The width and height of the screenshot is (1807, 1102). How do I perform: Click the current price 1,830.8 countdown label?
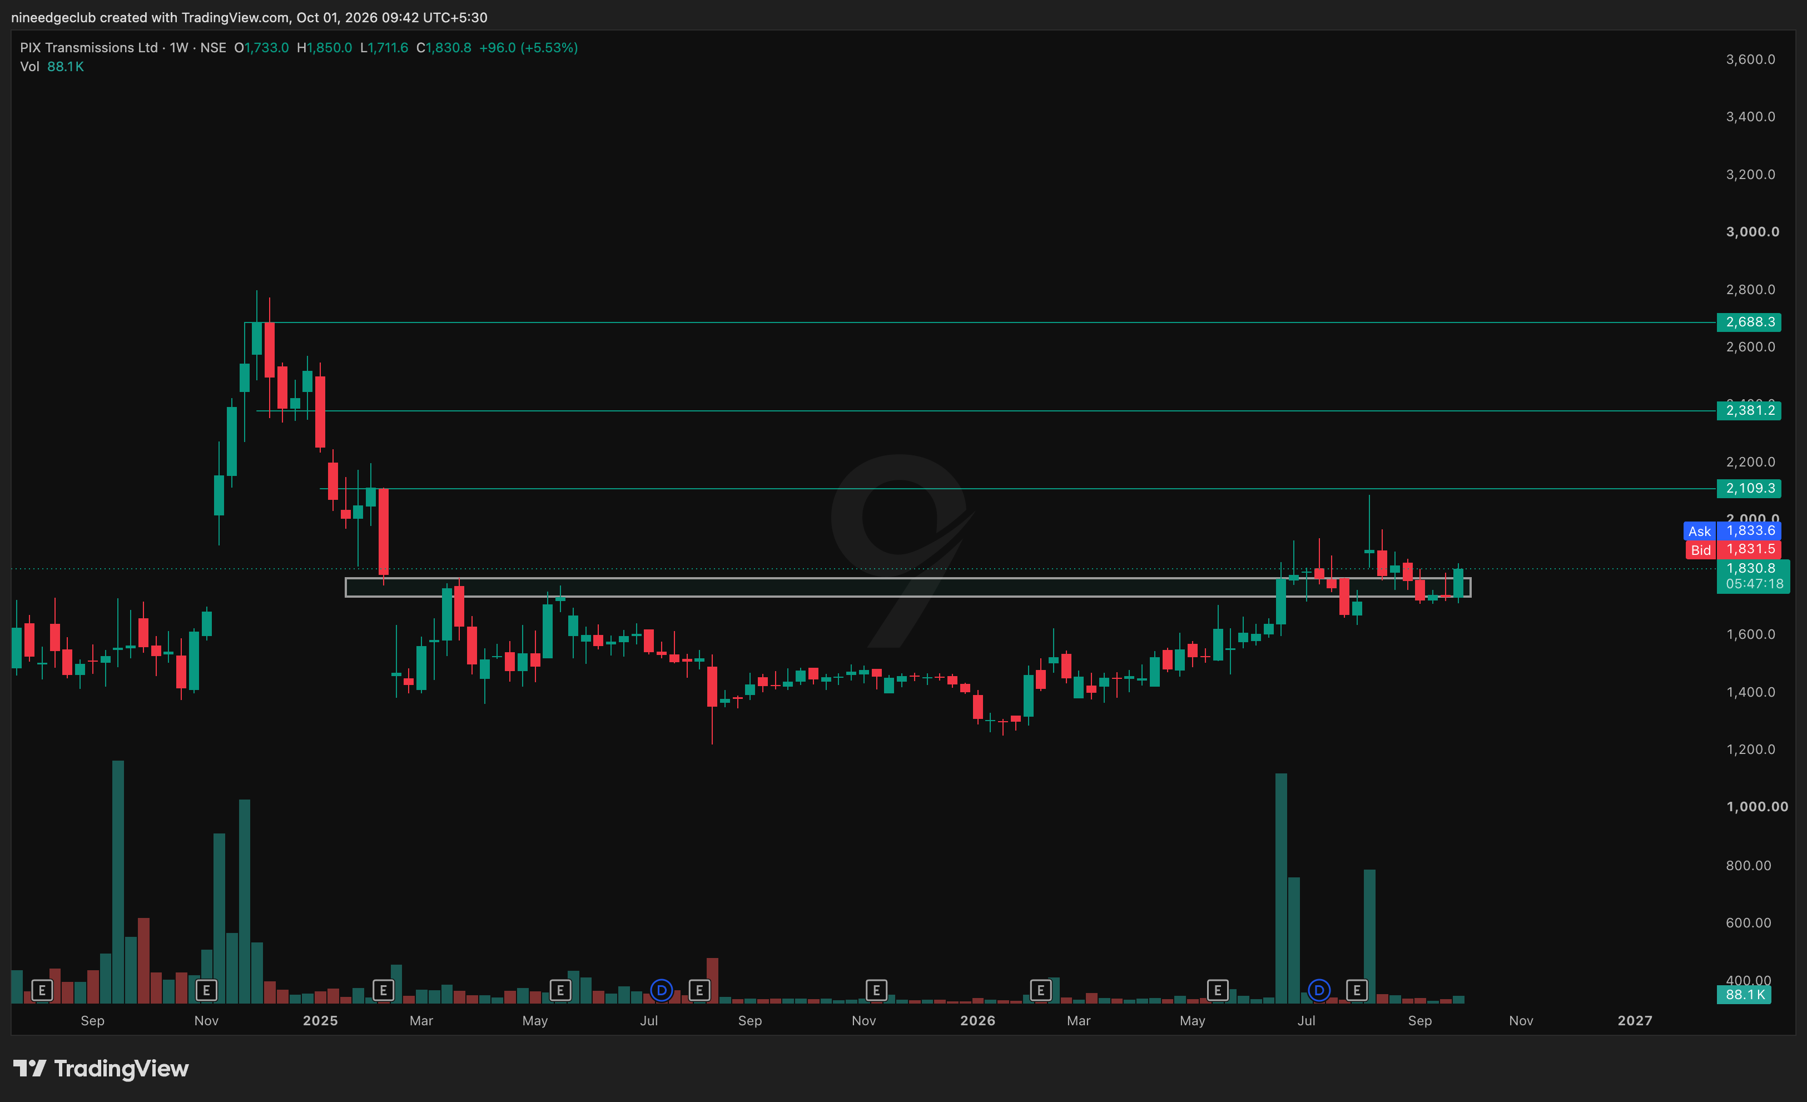(x=1753, y=576)
